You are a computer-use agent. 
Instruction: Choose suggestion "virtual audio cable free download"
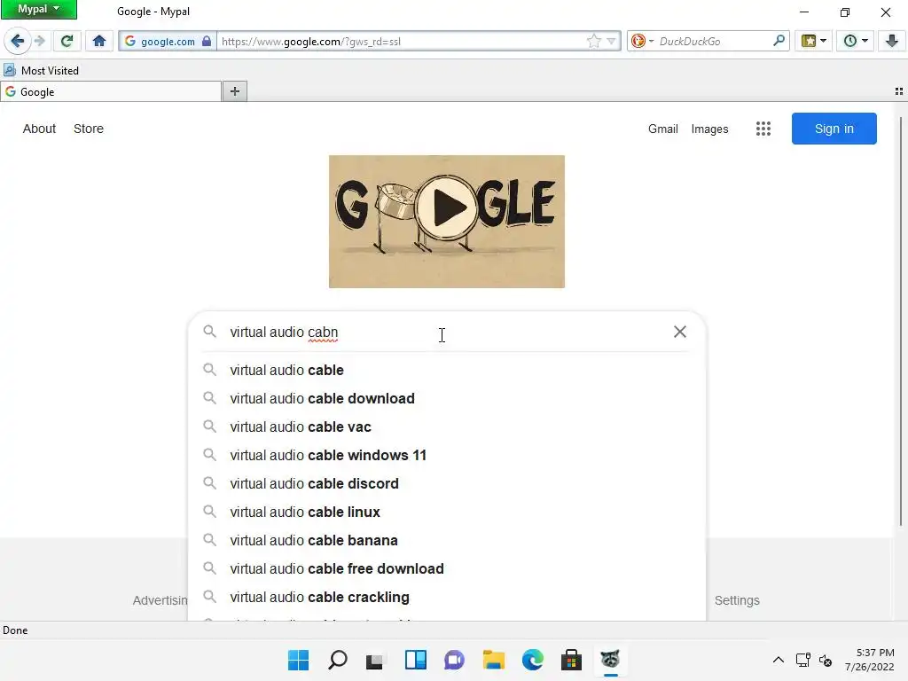click(x=447, y=568)
